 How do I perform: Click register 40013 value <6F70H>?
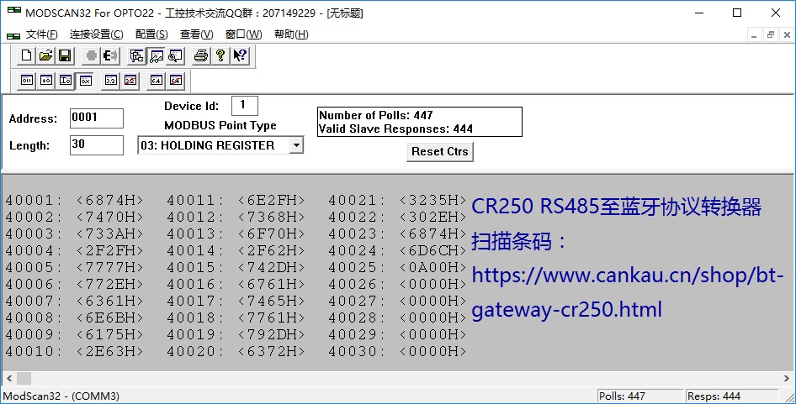click(x=271, y=233)
